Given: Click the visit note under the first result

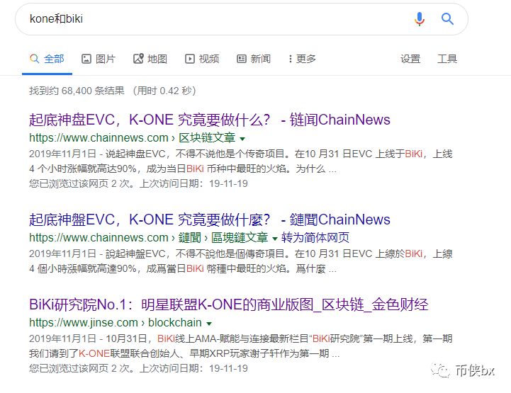Looking at the screenshot, I should point(138,183).
